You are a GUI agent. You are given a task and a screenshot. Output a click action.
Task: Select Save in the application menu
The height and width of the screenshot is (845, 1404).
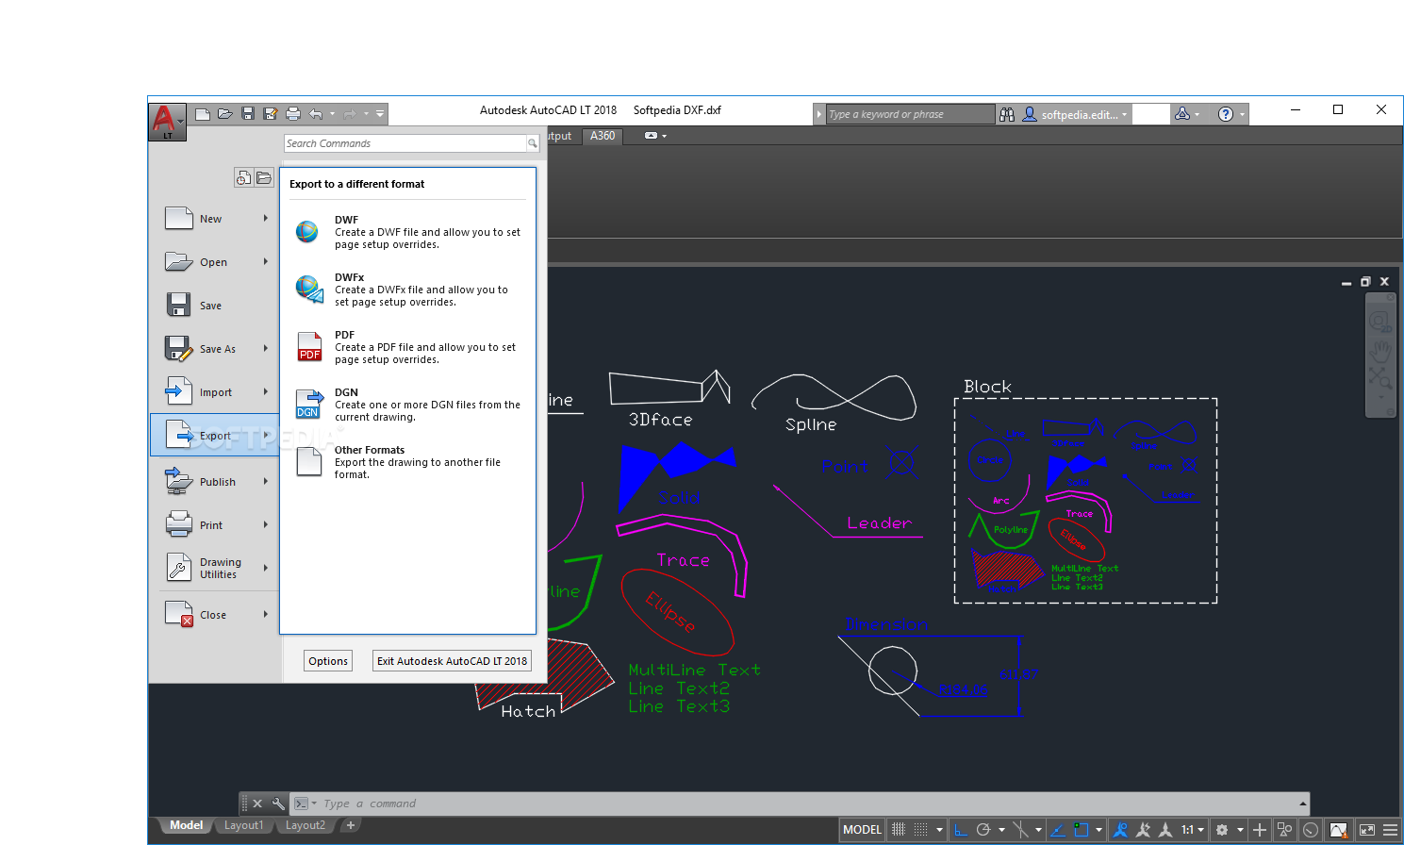[216, 306]
